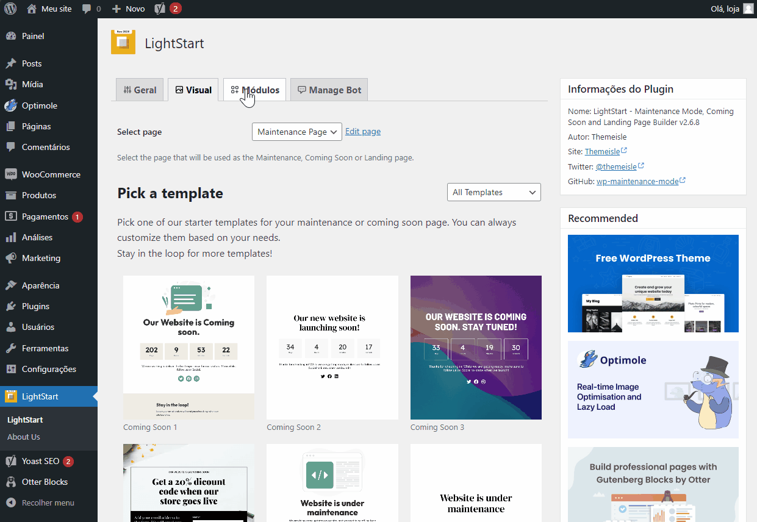The width and height of the screenshot is (757, 522).
Task: Switch to the Geral tab
Action: point(140,90)
